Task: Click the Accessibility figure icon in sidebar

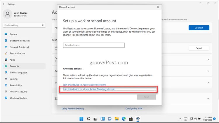Action: click(6, 85)
